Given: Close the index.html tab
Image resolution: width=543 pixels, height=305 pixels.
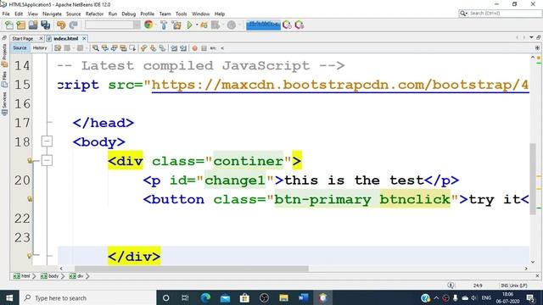Looking at the screenshot, I should (84, 38).
